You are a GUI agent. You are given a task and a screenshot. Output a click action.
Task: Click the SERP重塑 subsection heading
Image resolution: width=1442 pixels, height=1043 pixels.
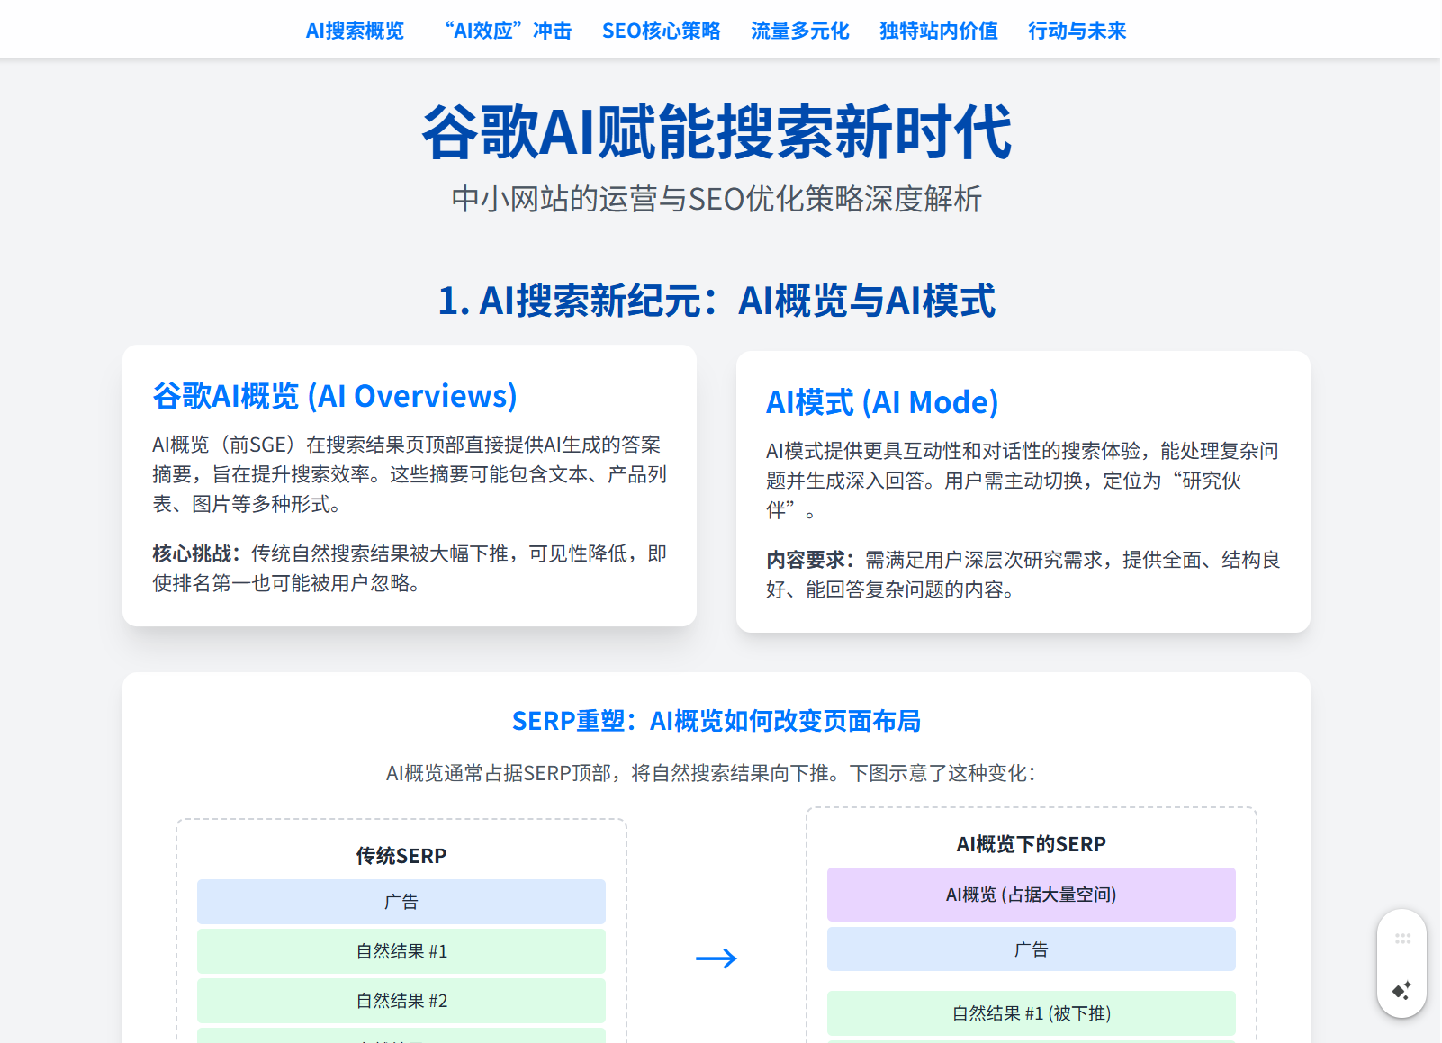tap(716, 721)
